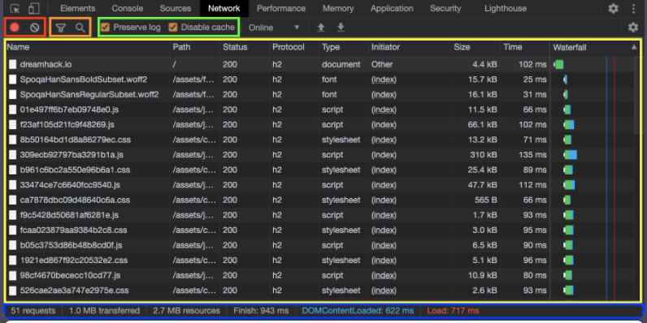Switch to the Console tab
The image size is (647, 323).
pyautogui.click(x=128, y=8)
